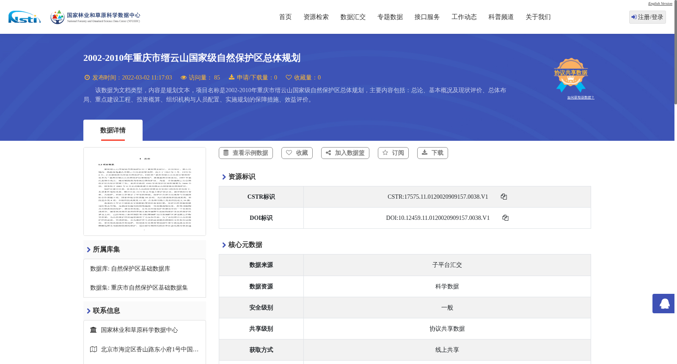Click the page title 2002-2010年重庆市缙云山 heading
The width and height of the screenshot is (677, 364).
click(x=192, y=58)
